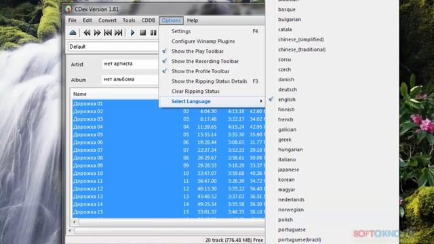Viewport: 434px width, 244px height.
Task: Select nederlands language
Action: (x=291, y=199)
